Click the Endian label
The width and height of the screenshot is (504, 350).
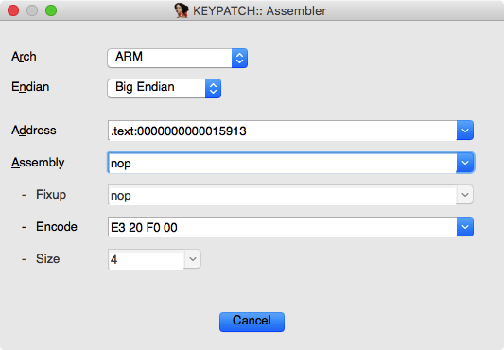pos(30,87)
